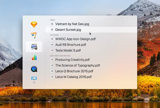Select the Pages app icon

[34, 36]
